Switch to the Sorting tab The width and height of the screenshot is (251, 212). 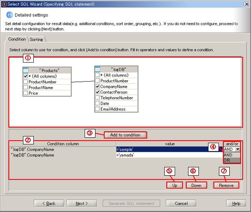[x=37, y=39]
